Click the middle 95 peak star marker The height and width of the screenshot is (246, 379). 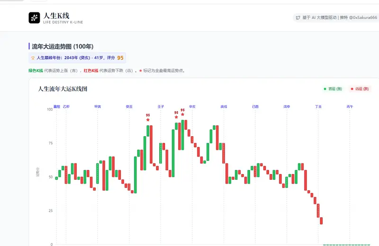[176, 117]
